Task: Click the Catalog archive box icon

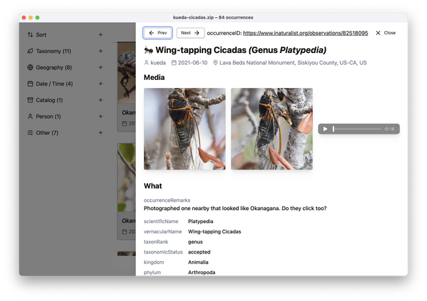Action: point(30,100)
